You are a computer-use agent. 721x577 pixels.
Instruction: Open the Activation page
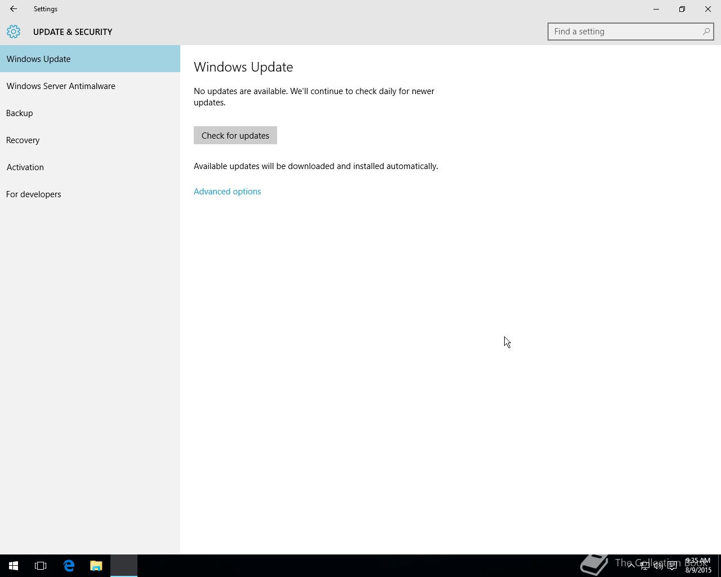(90, 167)
